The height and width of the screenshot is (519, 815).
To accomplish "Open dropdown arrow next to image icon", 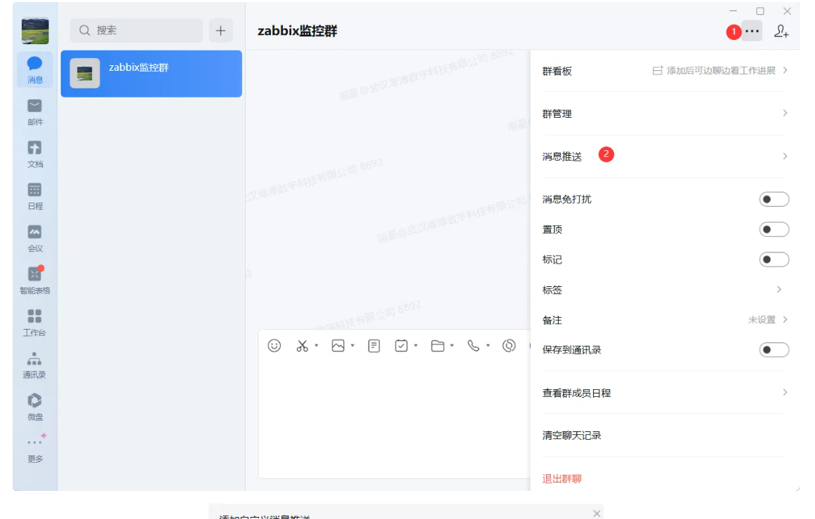I will [352, 346].
